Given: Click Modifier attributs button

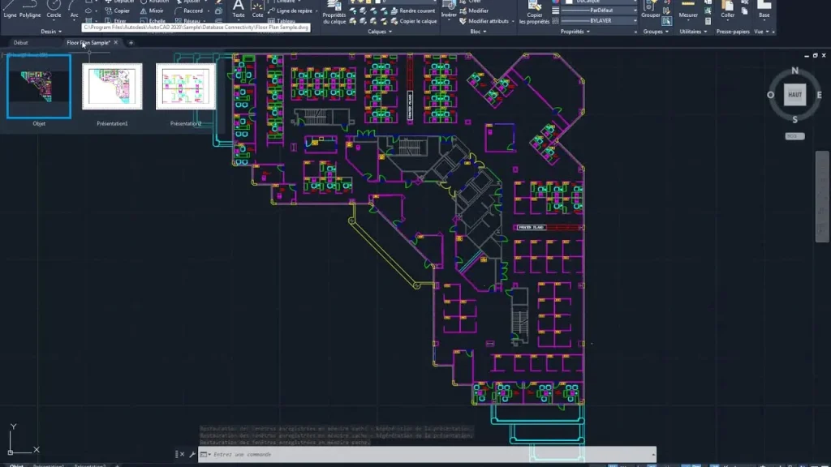Looking at the screenshot, I should (x=484, y=21).
